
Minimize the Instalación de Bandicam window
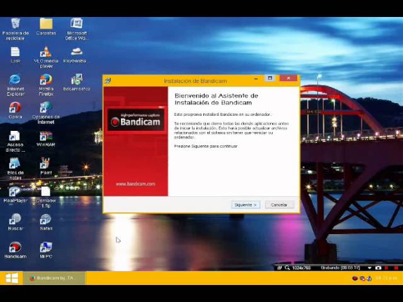pos(256,79)
